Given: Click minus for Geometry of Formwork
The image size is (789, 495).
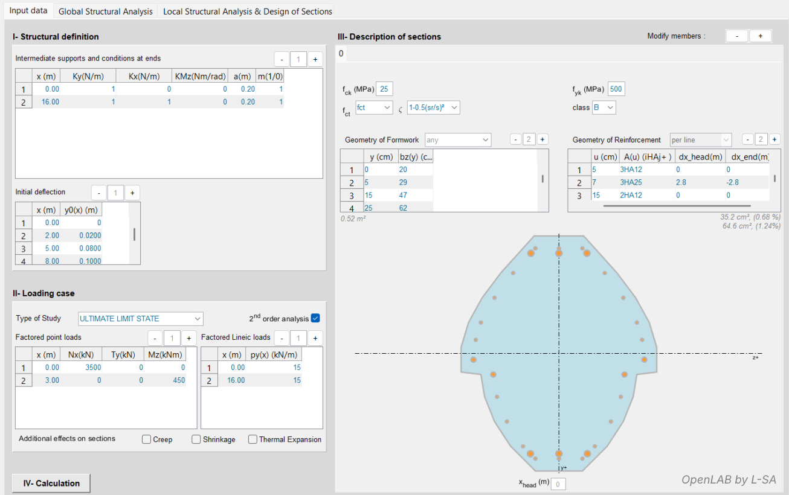Looking at the screenshot, I should point(515,139).
